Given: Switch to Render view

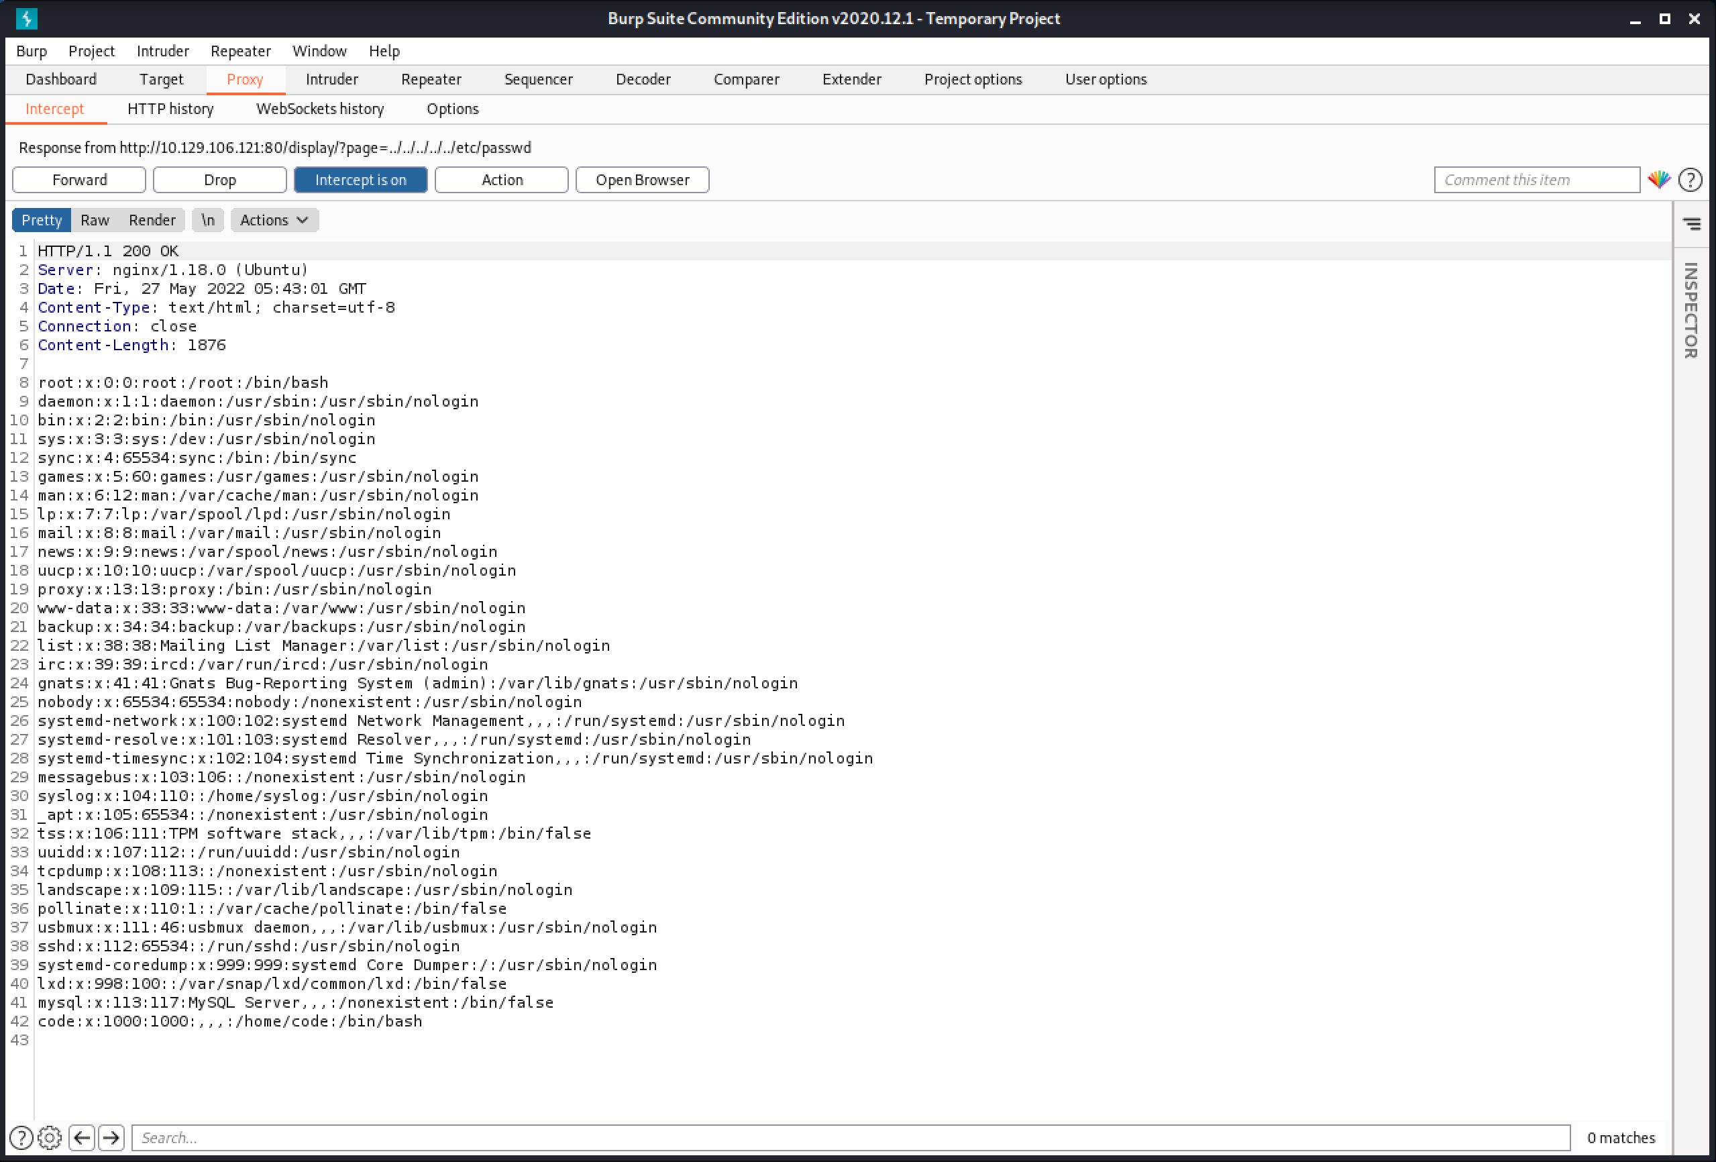Looking at the screenshot, I should coord(152,220).
